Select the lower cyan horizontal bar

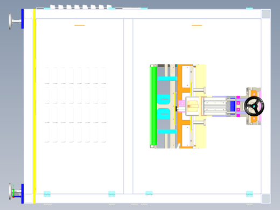point(167,132)
